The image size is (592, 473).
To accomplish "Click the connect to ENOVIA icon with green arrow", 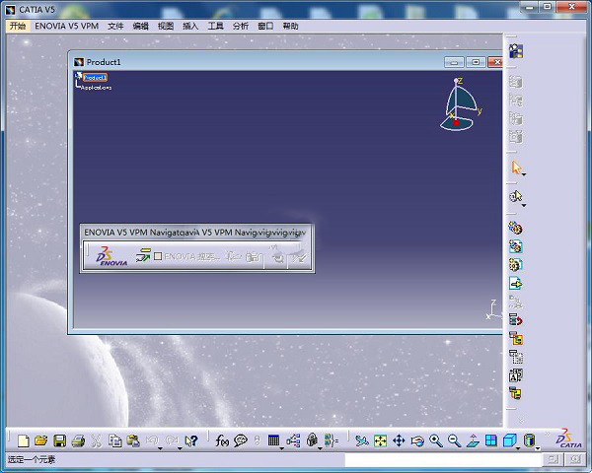I will [143, 256].
